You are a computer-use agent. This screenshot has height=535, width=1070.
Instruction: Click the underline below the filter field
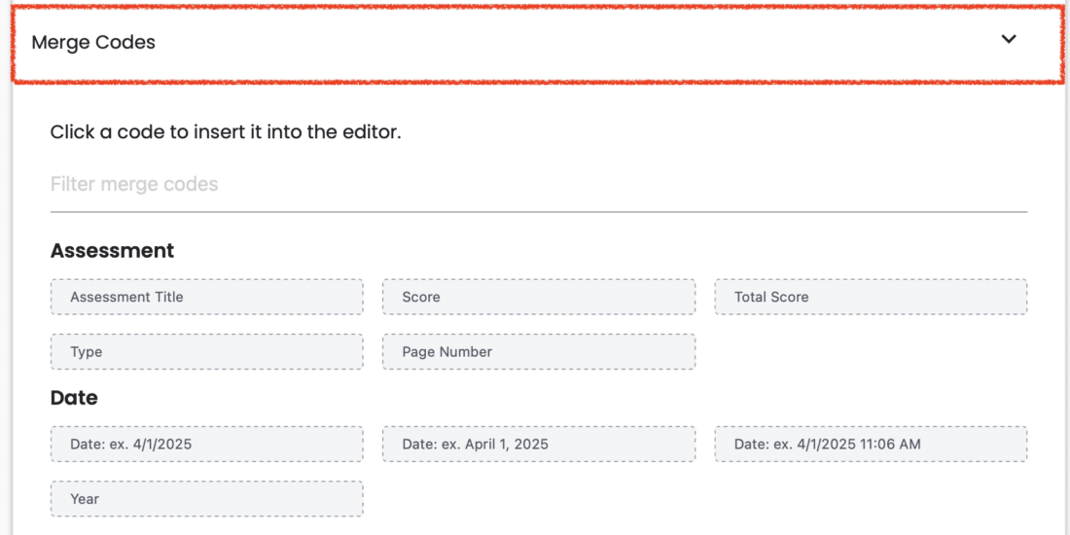pos(539,211)
